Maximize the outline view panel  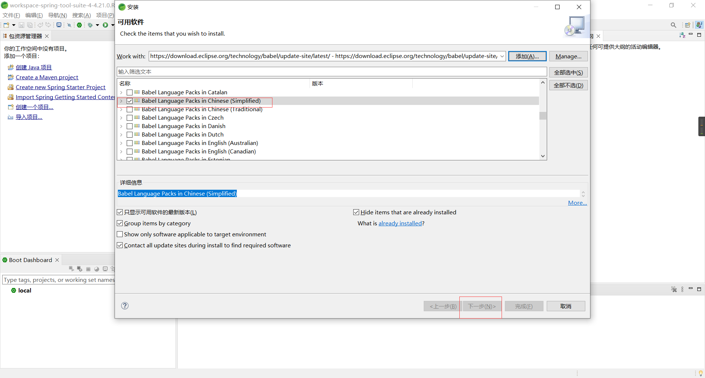[699, 35]
